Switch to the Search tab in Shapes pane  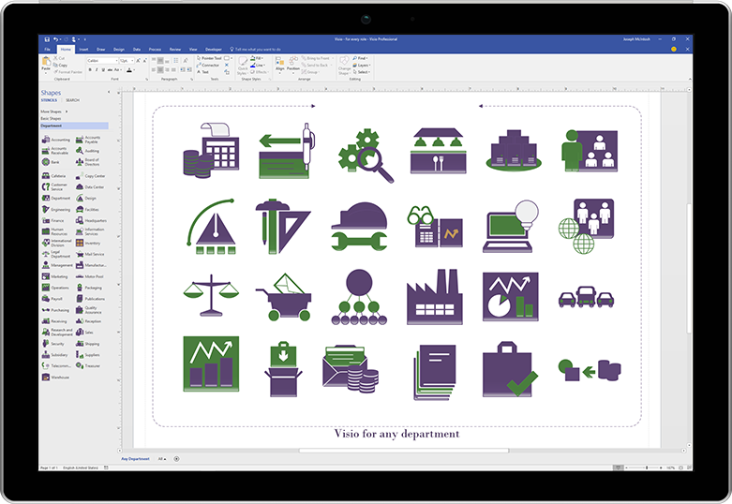pos(72,99)
